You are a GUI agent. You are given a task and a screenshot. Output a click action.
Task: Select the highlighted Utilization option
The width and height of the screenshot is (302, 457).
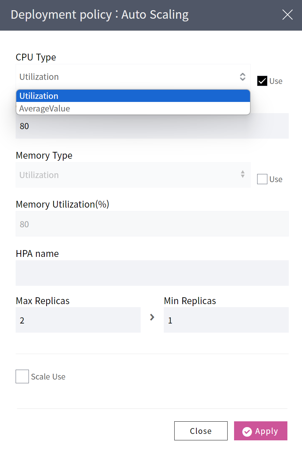132,96
